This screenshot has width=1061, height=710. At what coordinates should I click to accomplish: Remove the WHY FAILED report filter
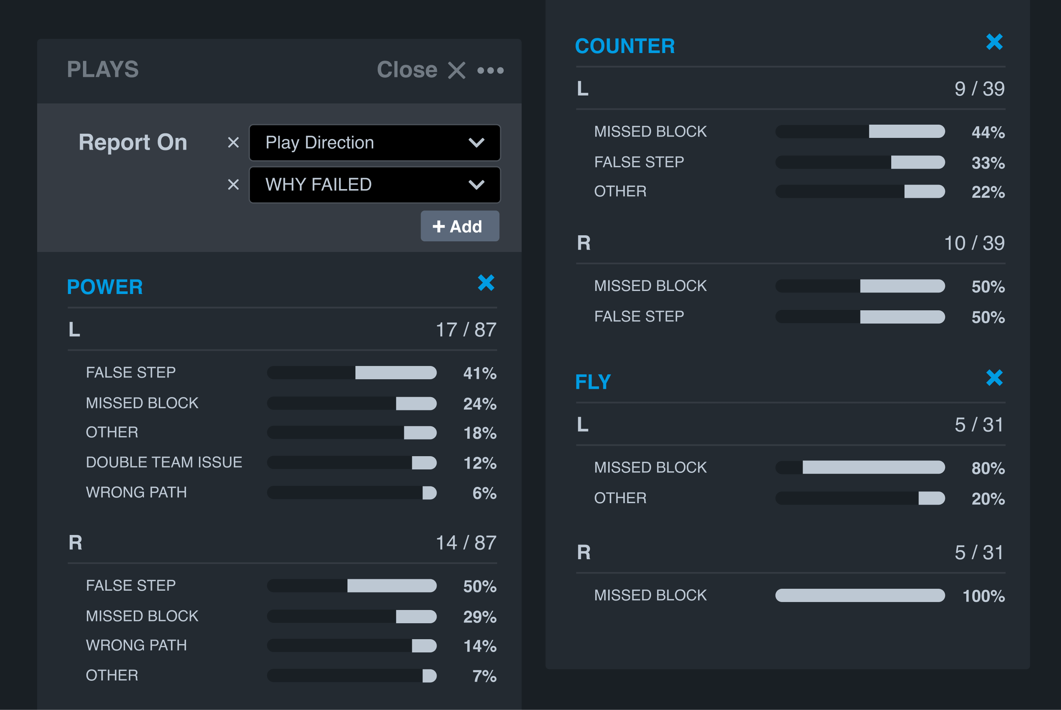(233, 185)
